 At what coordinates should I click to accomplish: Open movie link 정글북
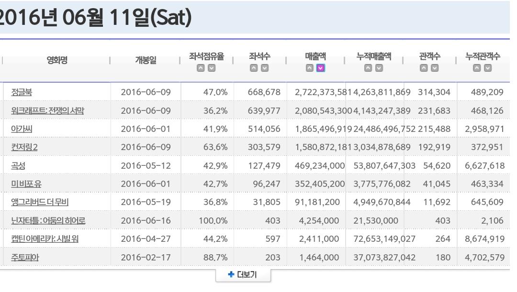pos(22,92)
